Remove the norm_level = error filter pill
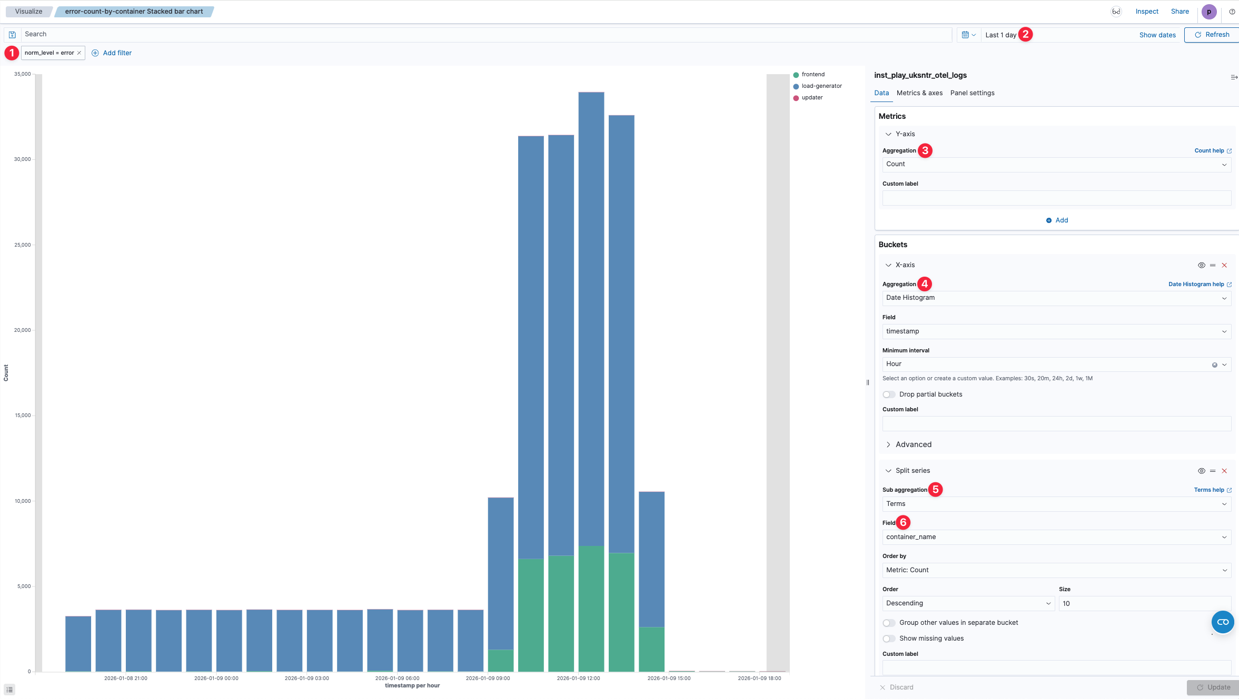The height and width of the screenshot is (699, 1239). [x=80, y=53]
